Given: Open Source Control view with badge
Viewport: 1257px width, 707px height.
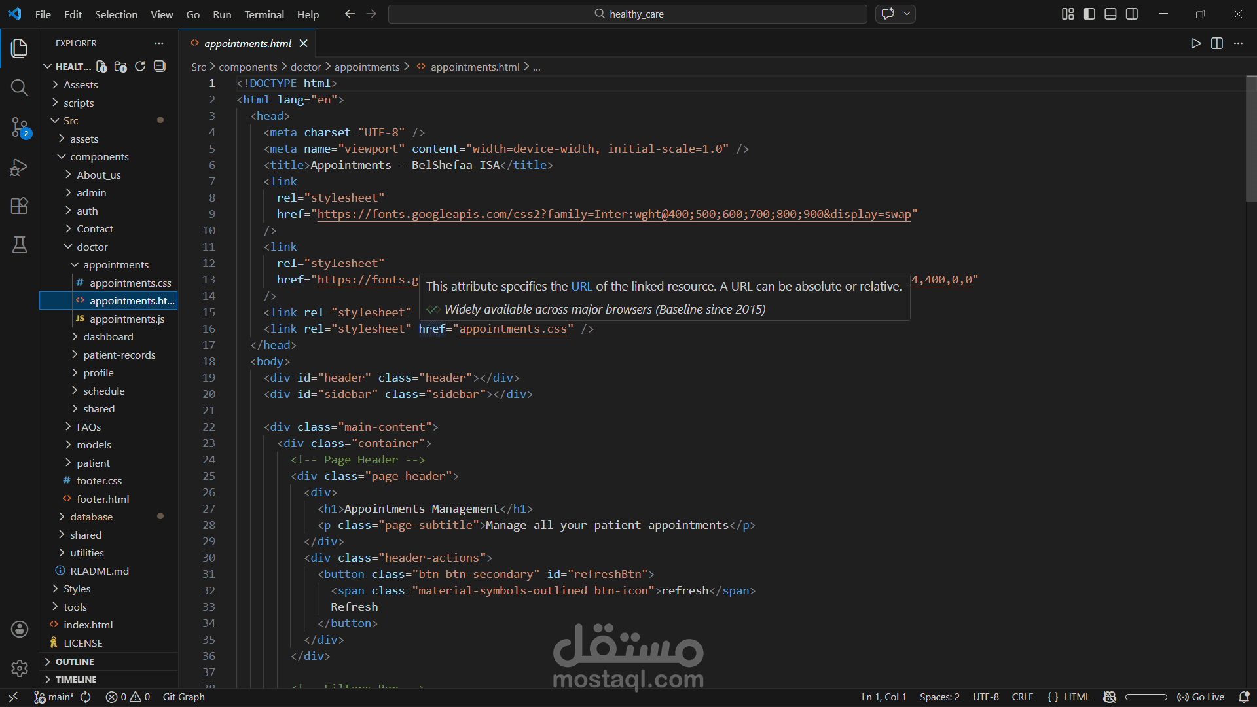Looking at the screenshot, I should pyautogui.click(x=20, y=127).
